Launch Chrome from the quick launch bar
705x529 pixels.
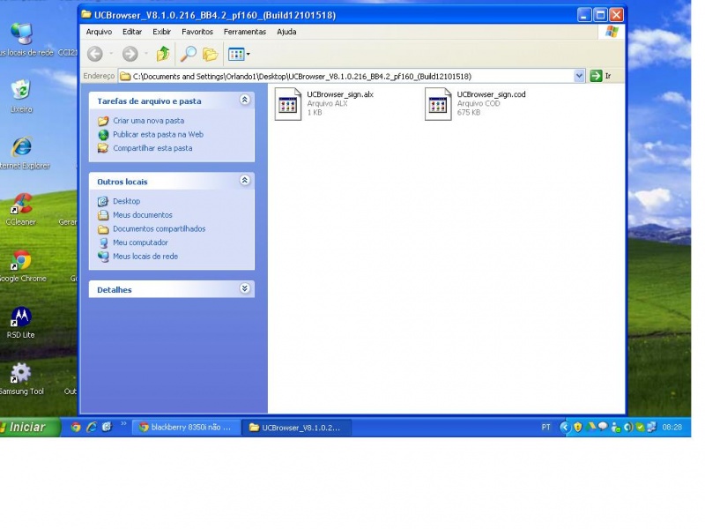(x=76, y=427)
